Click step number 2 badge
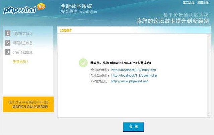Screen dimensions: 214x135 coord(8,43)
